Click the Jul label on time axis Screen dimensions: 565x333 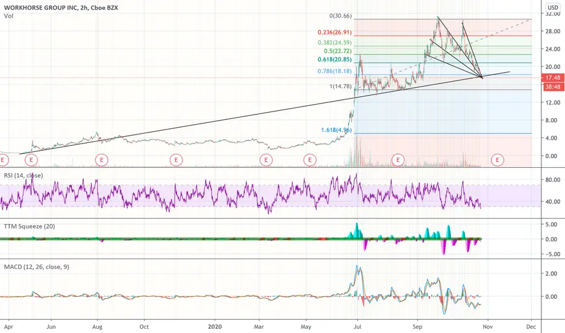coord(358,327)
